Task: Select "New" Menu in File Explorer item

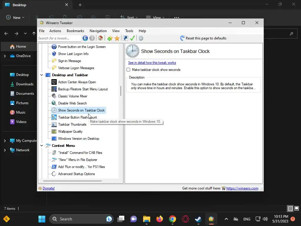Action: tap(78, 160)
